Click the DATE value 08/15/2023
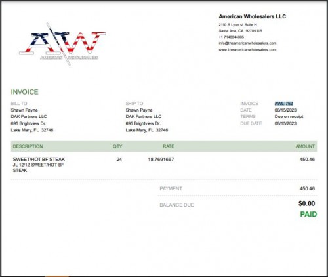This screenshot has height=277, width=328. [285, 110]
